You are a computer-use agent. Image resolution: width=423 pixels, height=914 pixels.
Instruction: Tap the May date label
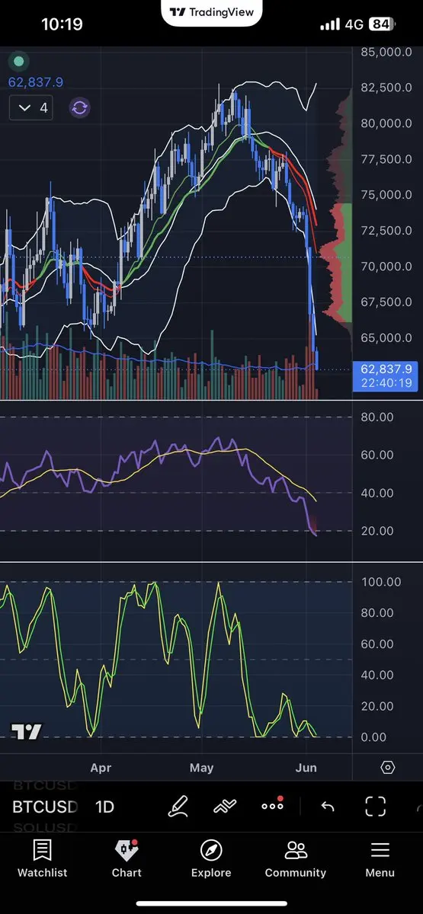point(201,768)
